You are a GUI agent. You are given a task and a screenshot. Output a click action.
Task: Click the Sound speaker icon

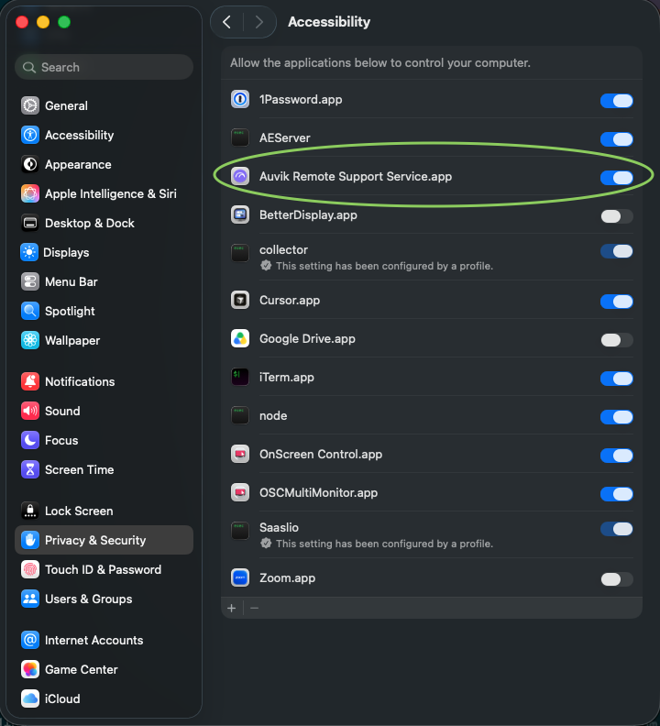coord(30,411)
